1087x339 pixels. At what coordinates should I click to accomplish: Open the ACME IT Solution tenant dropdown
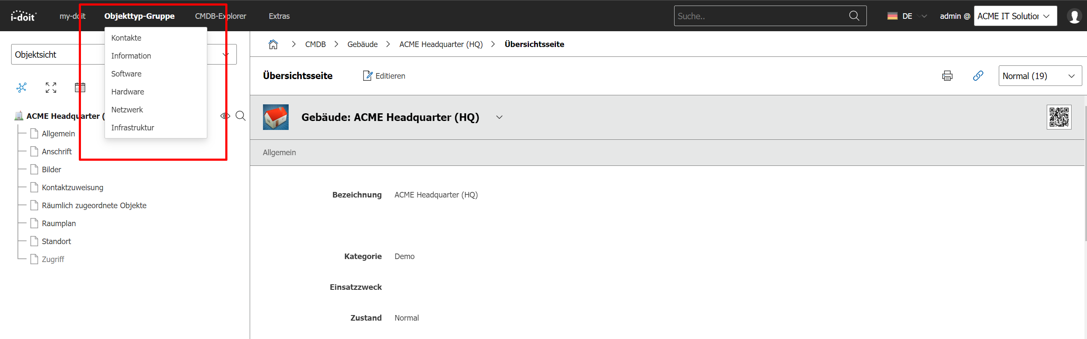tap(1015, 16)
